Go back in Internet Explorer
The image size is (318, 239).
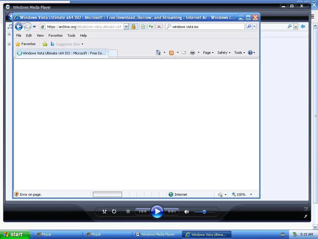(x=19, y=27)
